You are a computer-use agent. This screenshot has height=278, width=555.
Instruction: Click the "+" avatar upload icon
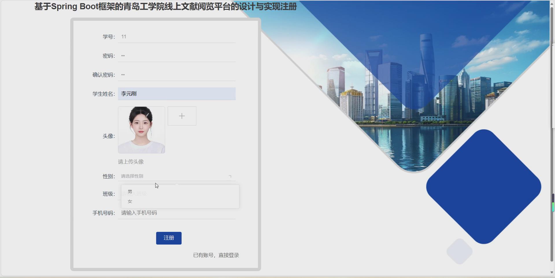(x=182, y=116)
